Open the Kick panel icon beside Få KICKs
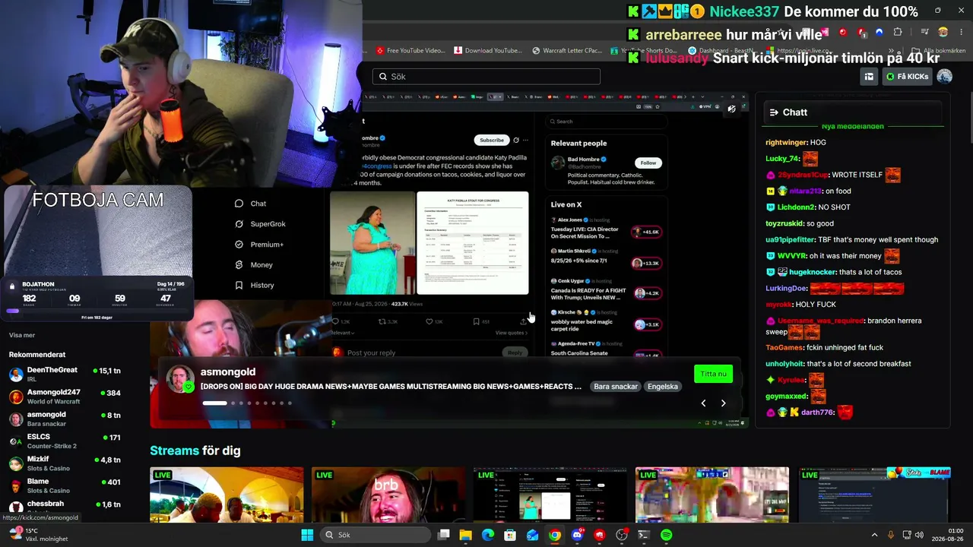This screenshot has width=973, height=547. pos(869,76)
